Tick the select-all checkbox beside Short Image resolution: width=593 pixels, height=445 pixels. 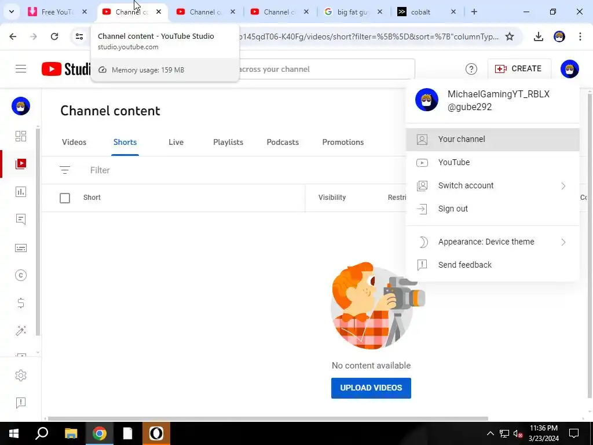click(65, 198)
